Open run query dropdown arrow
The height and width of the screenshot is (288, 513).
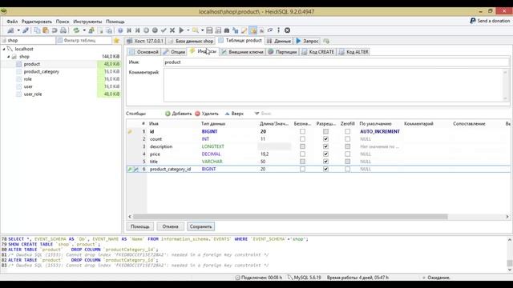click(x=188, y=30)
